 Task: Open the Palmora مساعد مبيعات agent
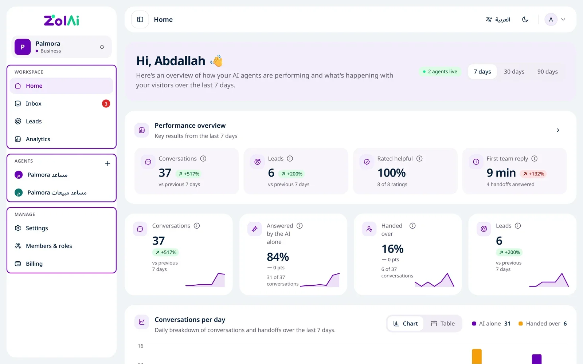(62, 193)
